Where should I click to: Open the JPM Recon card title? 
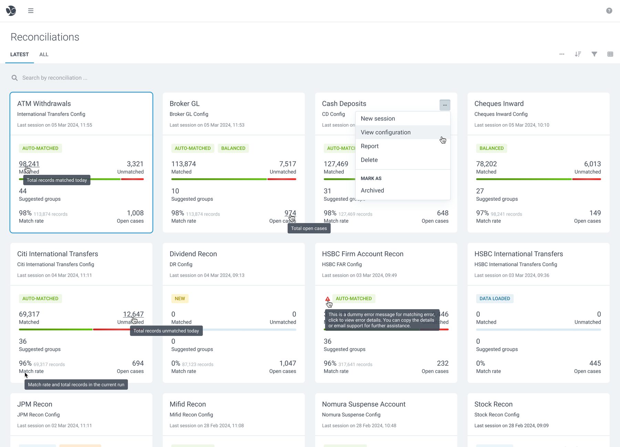[35, 404]
